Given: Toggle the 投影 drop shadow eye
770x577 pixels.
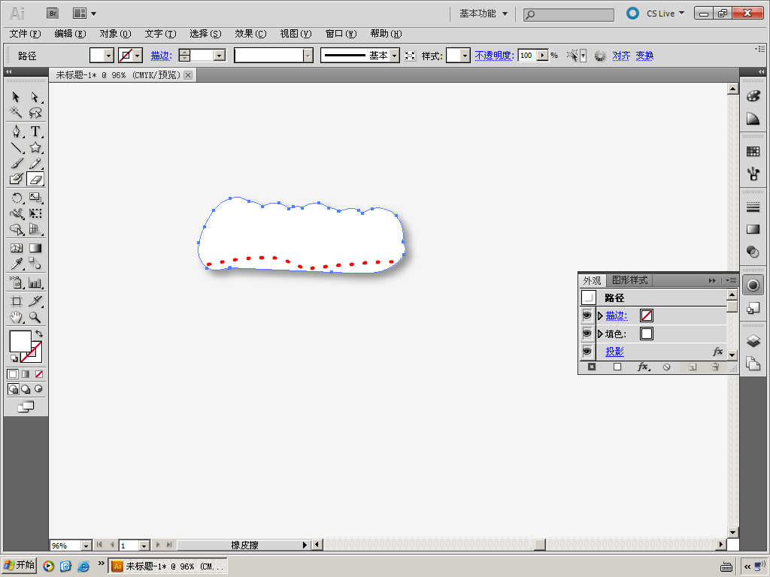Looking at the screenshot, I should point(587,351).
